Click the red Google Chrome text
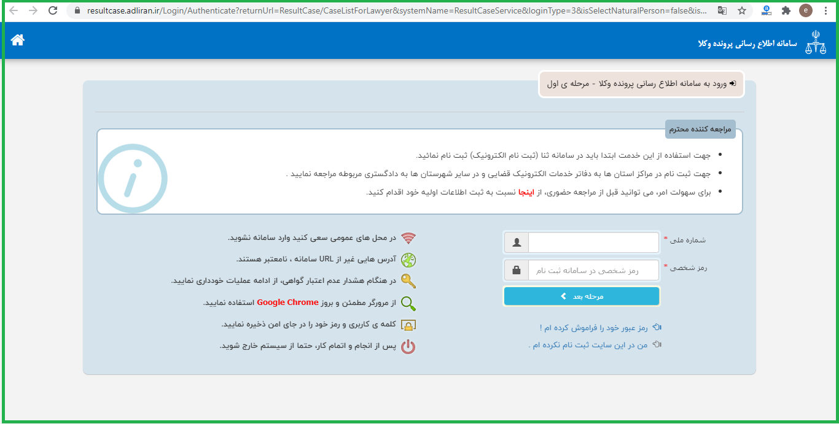The width and height of the screenshot is (839, 424). click(287, 303)
